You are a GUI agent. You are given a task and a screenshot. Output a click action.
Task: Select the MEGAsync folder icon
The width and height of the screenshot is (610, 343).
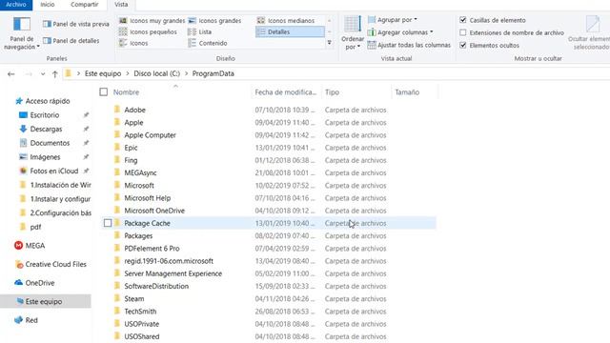tap(117, 172)
